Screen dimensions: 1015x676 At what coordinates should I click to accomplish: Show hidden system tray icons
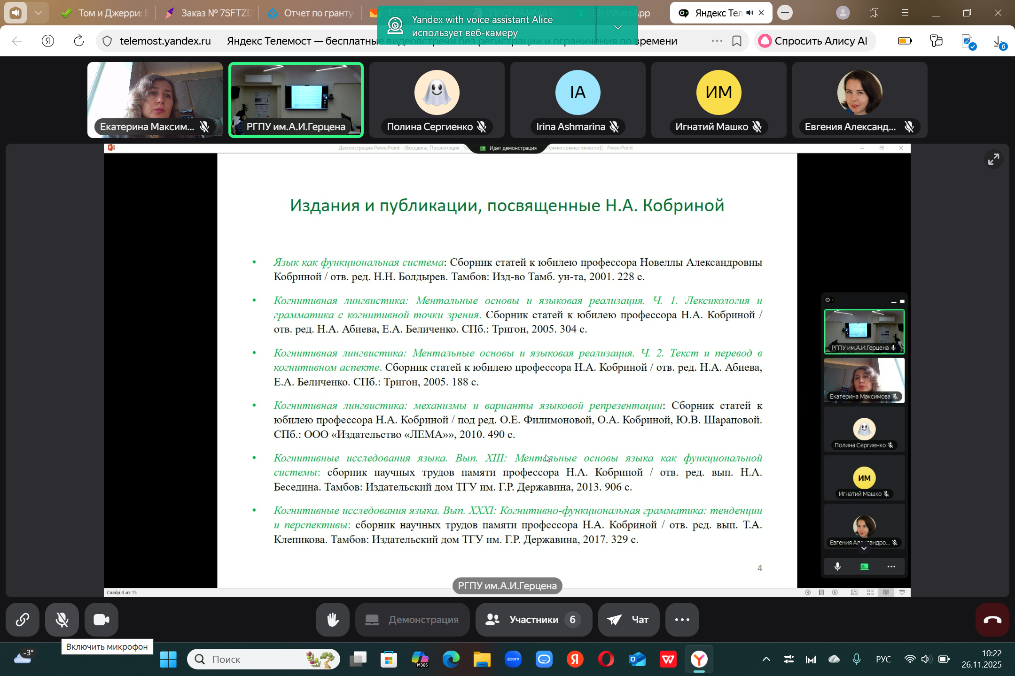pyautogui.click(x=766, y=659)
